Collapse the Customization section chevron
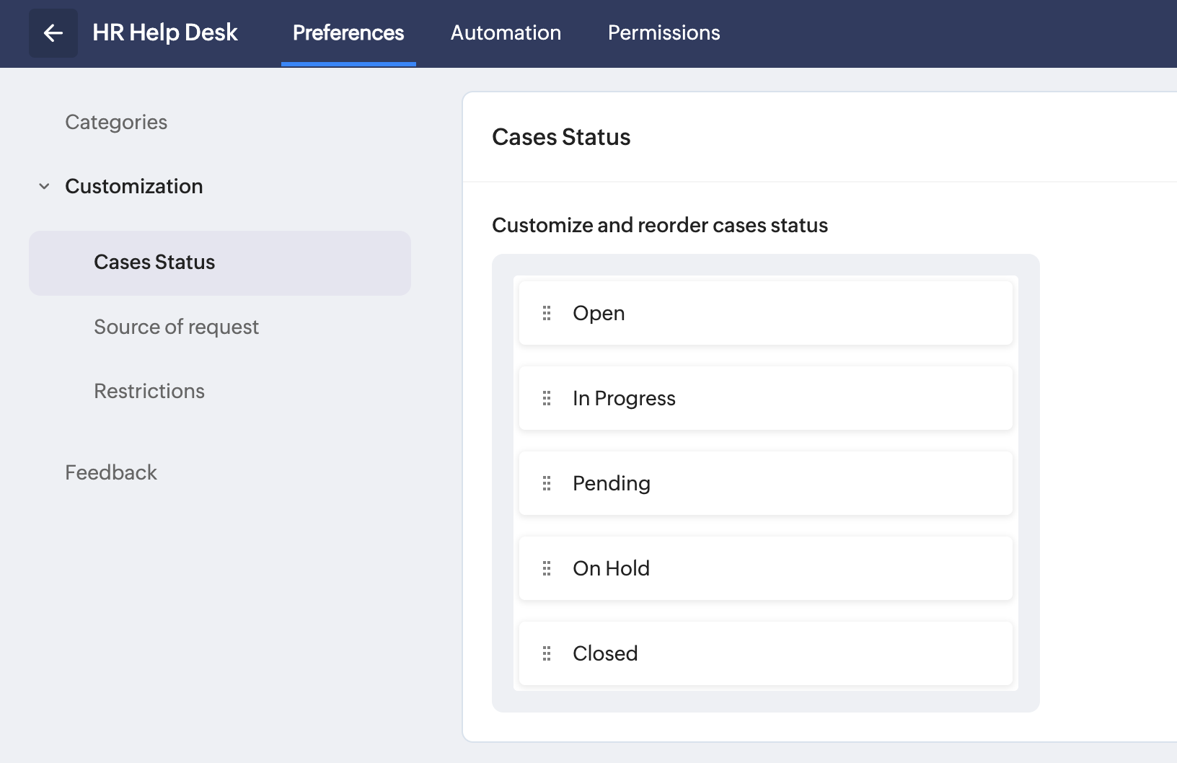Viewport: 1177px width, 763px height. 44,186
